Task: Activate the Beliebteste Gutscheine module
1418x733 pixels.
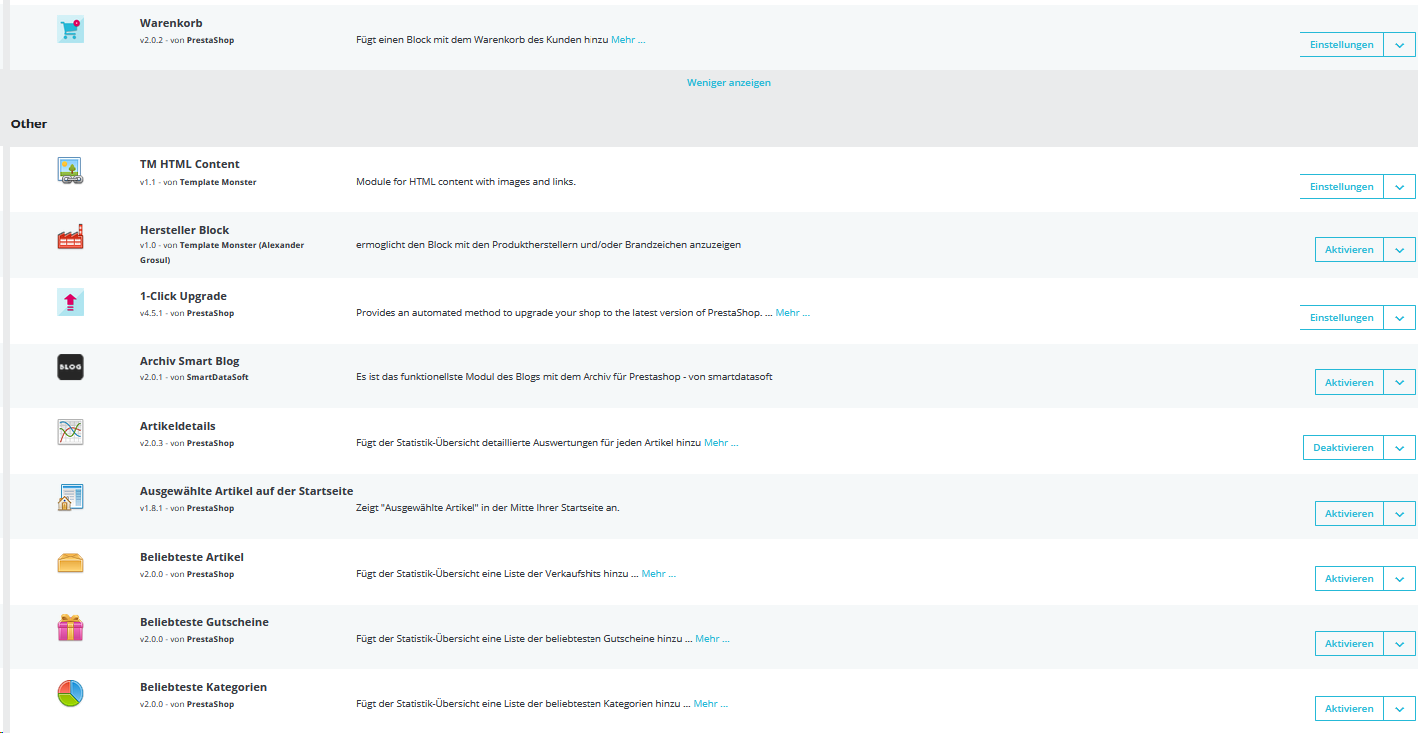Action: 1349,643
